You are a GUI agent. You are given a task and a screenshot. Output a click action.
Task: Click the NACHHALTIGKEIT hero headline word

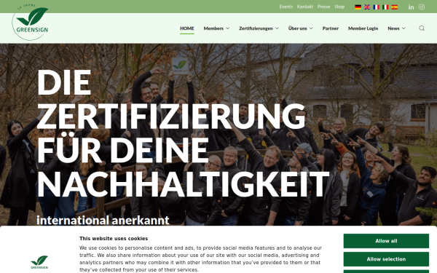point(183,184)
